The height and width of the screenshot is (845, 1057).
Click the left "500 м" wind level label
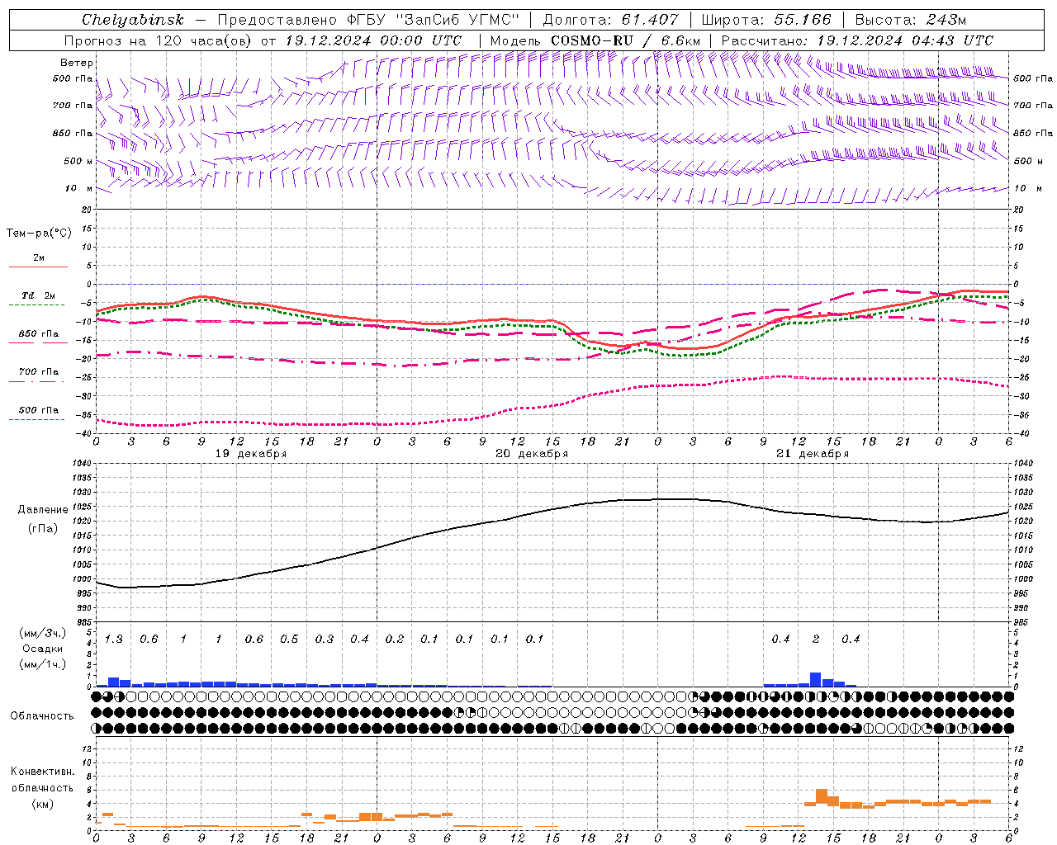78,161
